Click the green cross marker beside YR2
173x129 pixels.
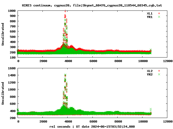[159, 74]
